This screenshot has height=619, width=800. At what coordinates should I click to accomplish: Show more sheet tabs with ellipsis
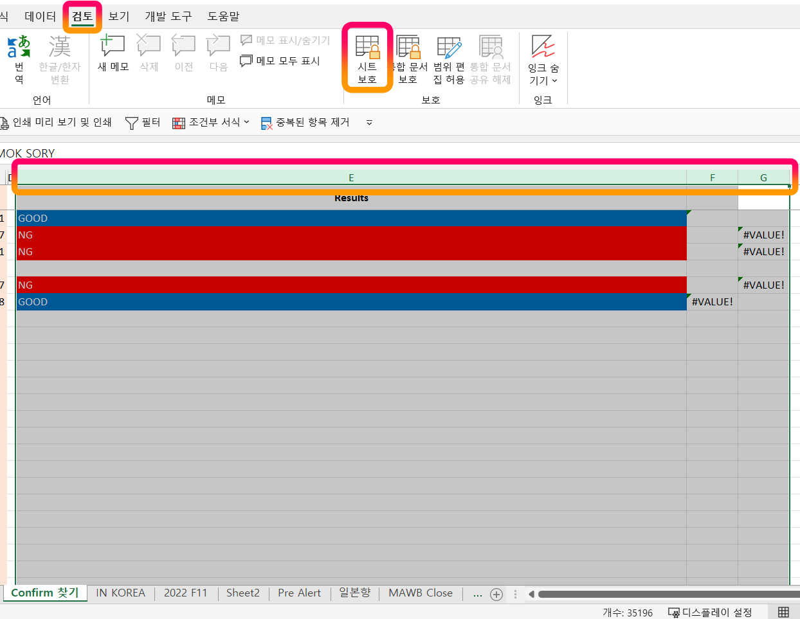(x=477, y=595)
